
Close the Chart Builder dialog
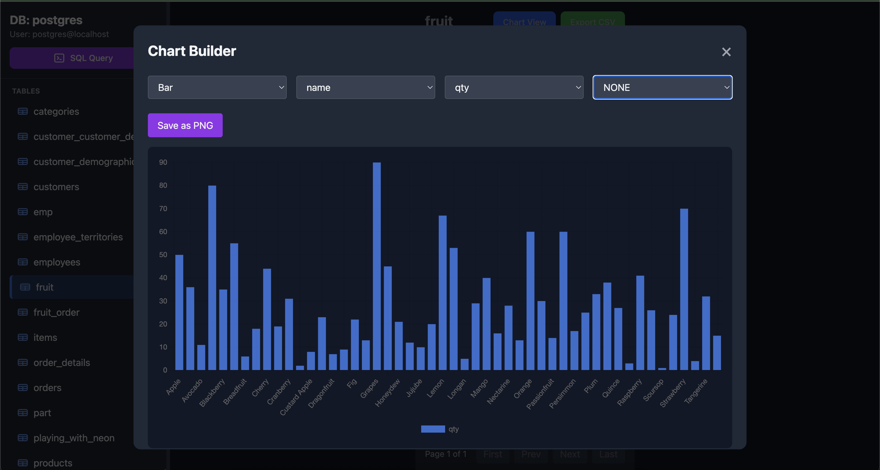726,52
